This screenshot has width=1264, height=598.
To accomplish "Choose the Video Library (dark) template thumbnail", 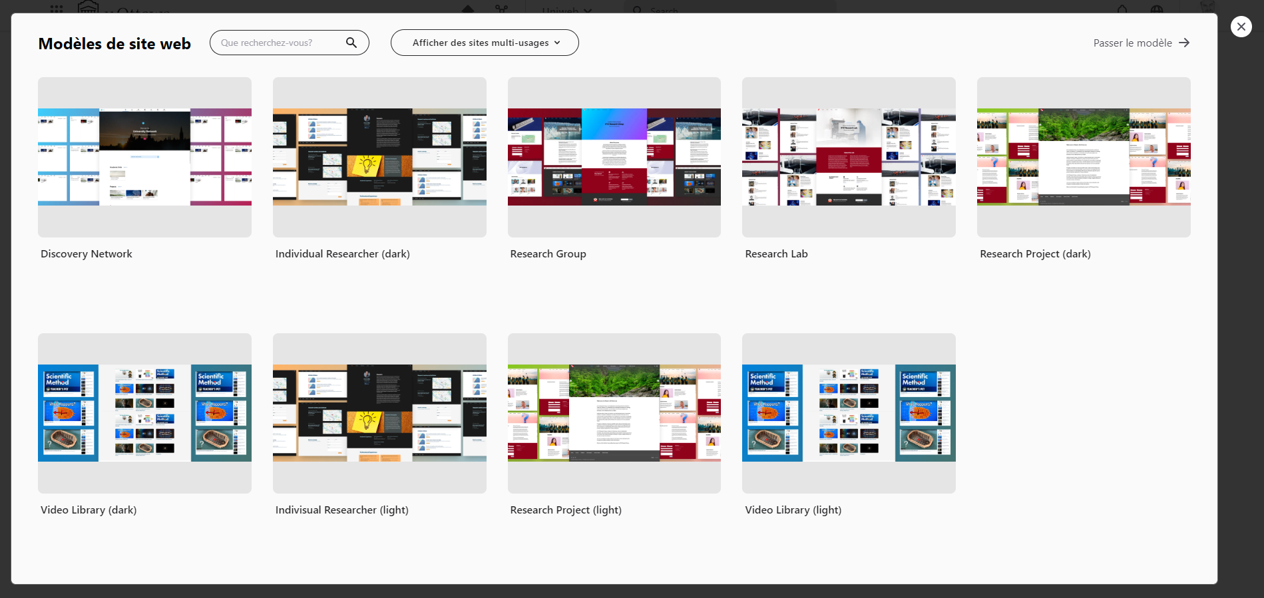I will point(144,413).
